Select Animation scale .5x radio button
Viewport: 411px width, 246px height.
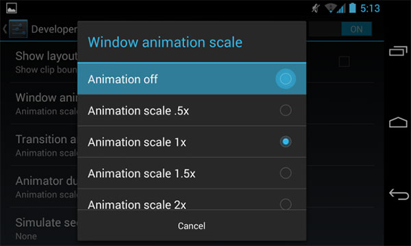point(286,110)
